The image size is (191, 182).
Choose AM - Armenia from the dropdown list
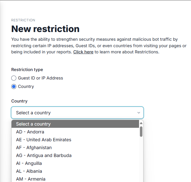pyautogui.click(x=75, y=179)
